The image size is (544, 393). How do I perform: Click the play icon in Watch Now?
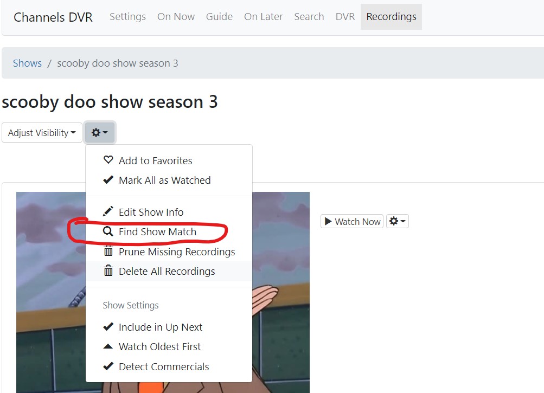pos(328,221)
